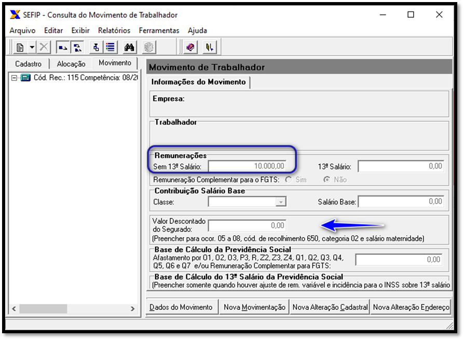The height and width of the screenshot is (340, 464).
Task: Open the Ferramentas menu
Action: click(x=159, y=31)
